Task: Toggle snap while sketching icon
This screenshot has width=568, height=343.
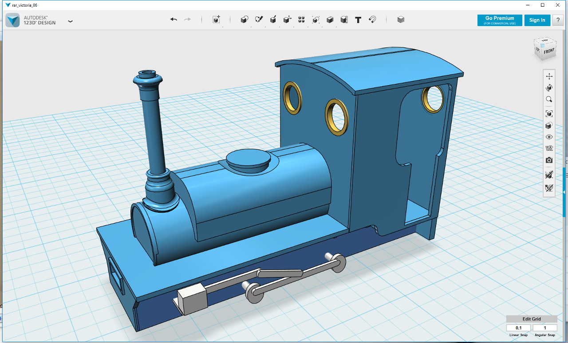Action: (x=549, y=175)
